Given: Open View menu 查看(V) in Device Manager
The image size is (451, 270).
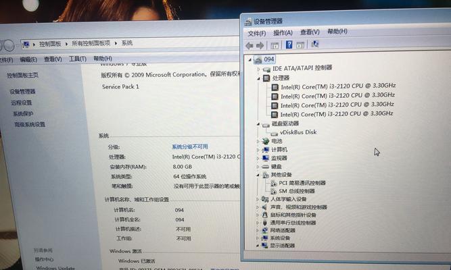Looking at the screenshot, I should [310, 32].
